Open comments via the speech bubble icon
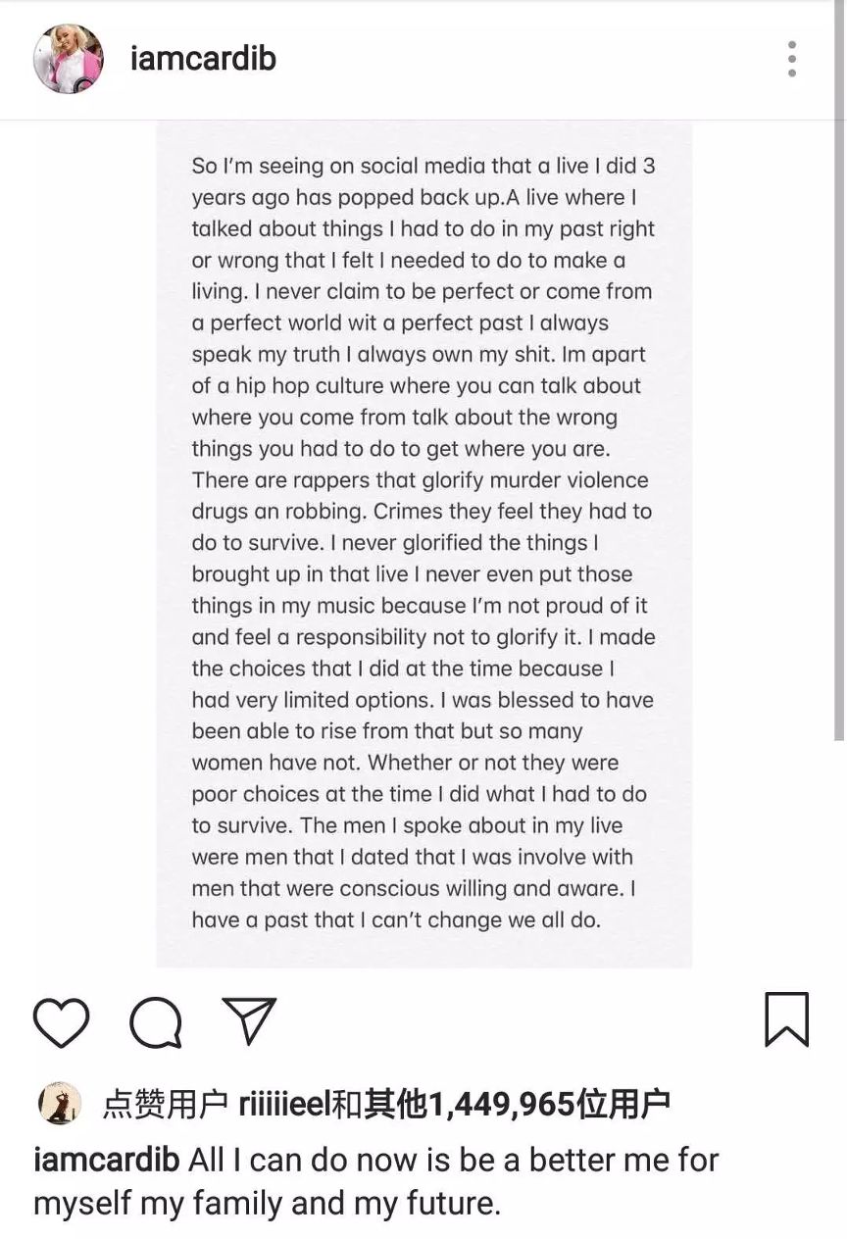The width and height of the screenshot is (847, 1239). point(156,1023)
